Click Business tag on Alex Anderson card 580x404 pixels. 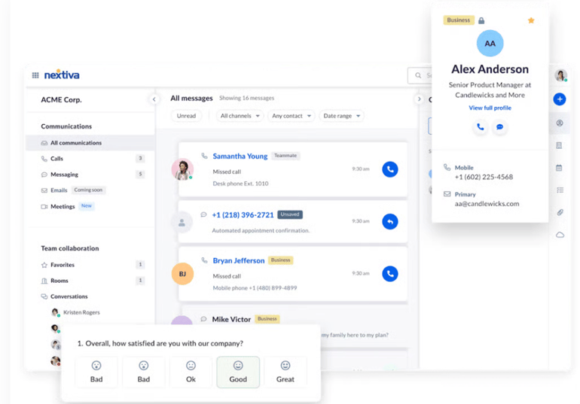pyautogui.click(x=458, y=20)
